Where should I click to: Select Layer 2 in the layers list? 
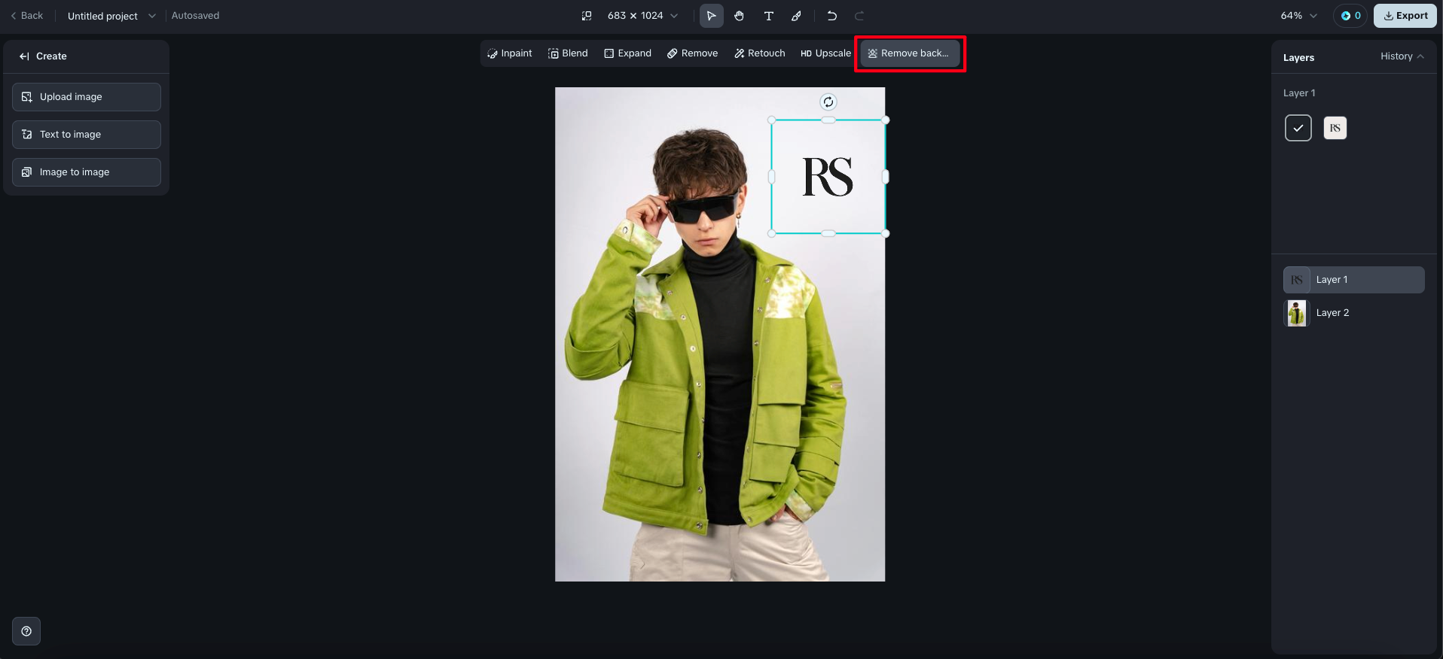point(1354,313)
